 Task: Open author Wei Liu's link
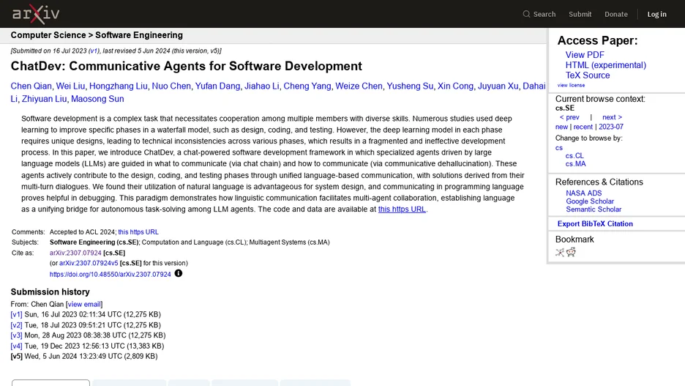click(x=70, y=86)
